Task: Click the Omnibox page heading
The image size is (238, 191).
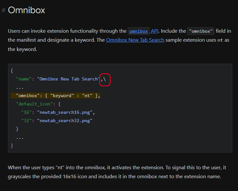Action: pyautogui.click(x=26, y=10)
